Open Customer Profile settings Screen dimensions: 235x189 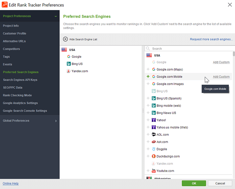(x=14, y=34)
